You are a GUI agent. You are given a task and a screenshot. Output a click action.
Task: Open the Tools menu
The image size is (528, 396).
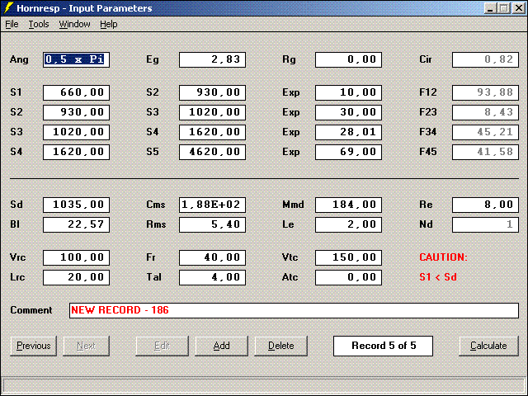click(x=39, y=25)
